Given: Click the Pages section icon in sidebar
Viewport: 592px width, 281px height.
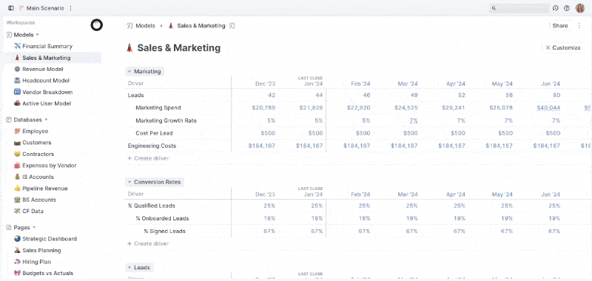Looking at the screenshot, I should pos(9,228).
